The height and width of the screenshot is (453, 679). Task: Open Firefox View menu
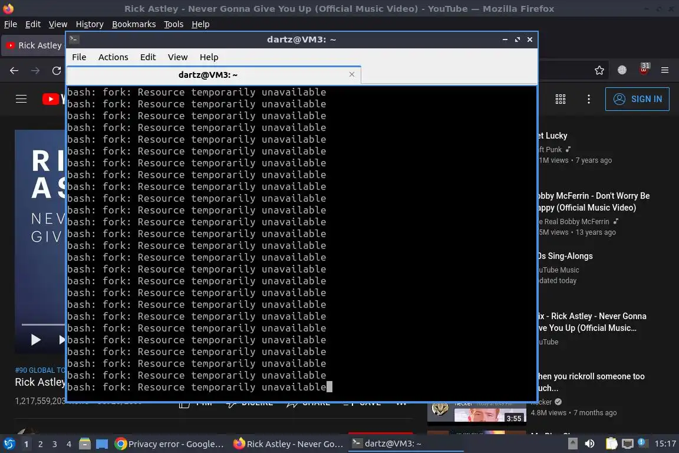[x=58, y=24]
